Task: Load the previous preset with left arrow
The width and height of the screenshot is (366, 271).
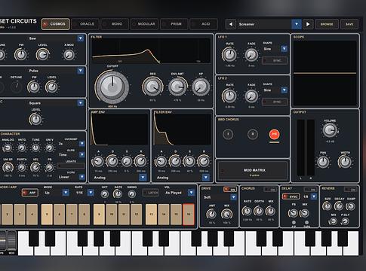Action: [230, 24]
